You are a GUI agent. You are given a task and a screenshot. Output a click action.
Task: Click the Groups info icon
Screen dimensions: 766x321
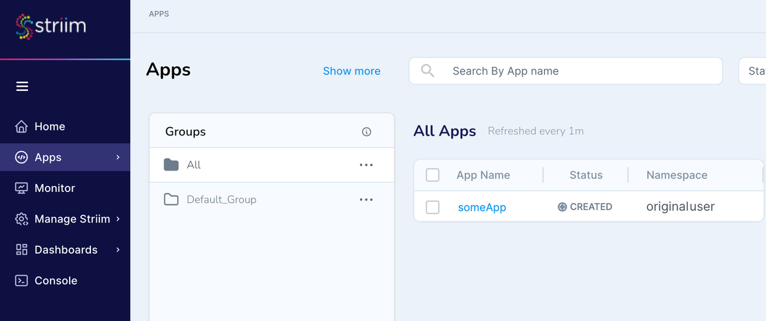pyautogui.click(x=366, y=132)
